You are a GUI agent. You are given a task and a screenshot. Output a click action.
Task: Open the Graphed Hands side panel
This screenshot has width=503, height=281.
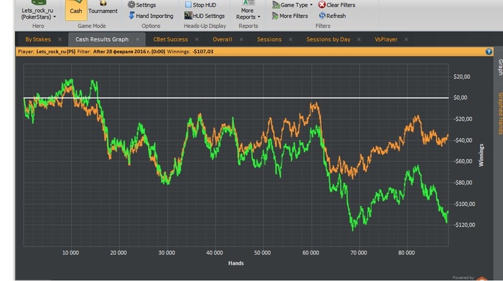coord(500,113)
